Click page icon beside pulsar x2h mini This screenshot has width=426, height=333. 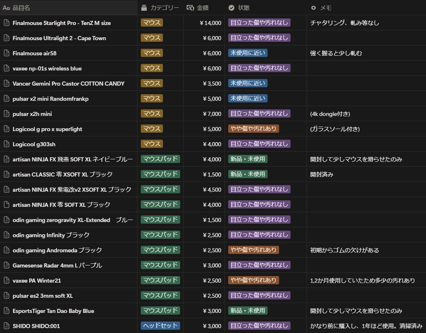(7, 114)
